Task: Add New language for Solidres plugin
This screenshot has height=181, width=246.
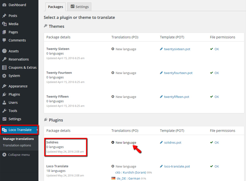Action: (126, 142)
